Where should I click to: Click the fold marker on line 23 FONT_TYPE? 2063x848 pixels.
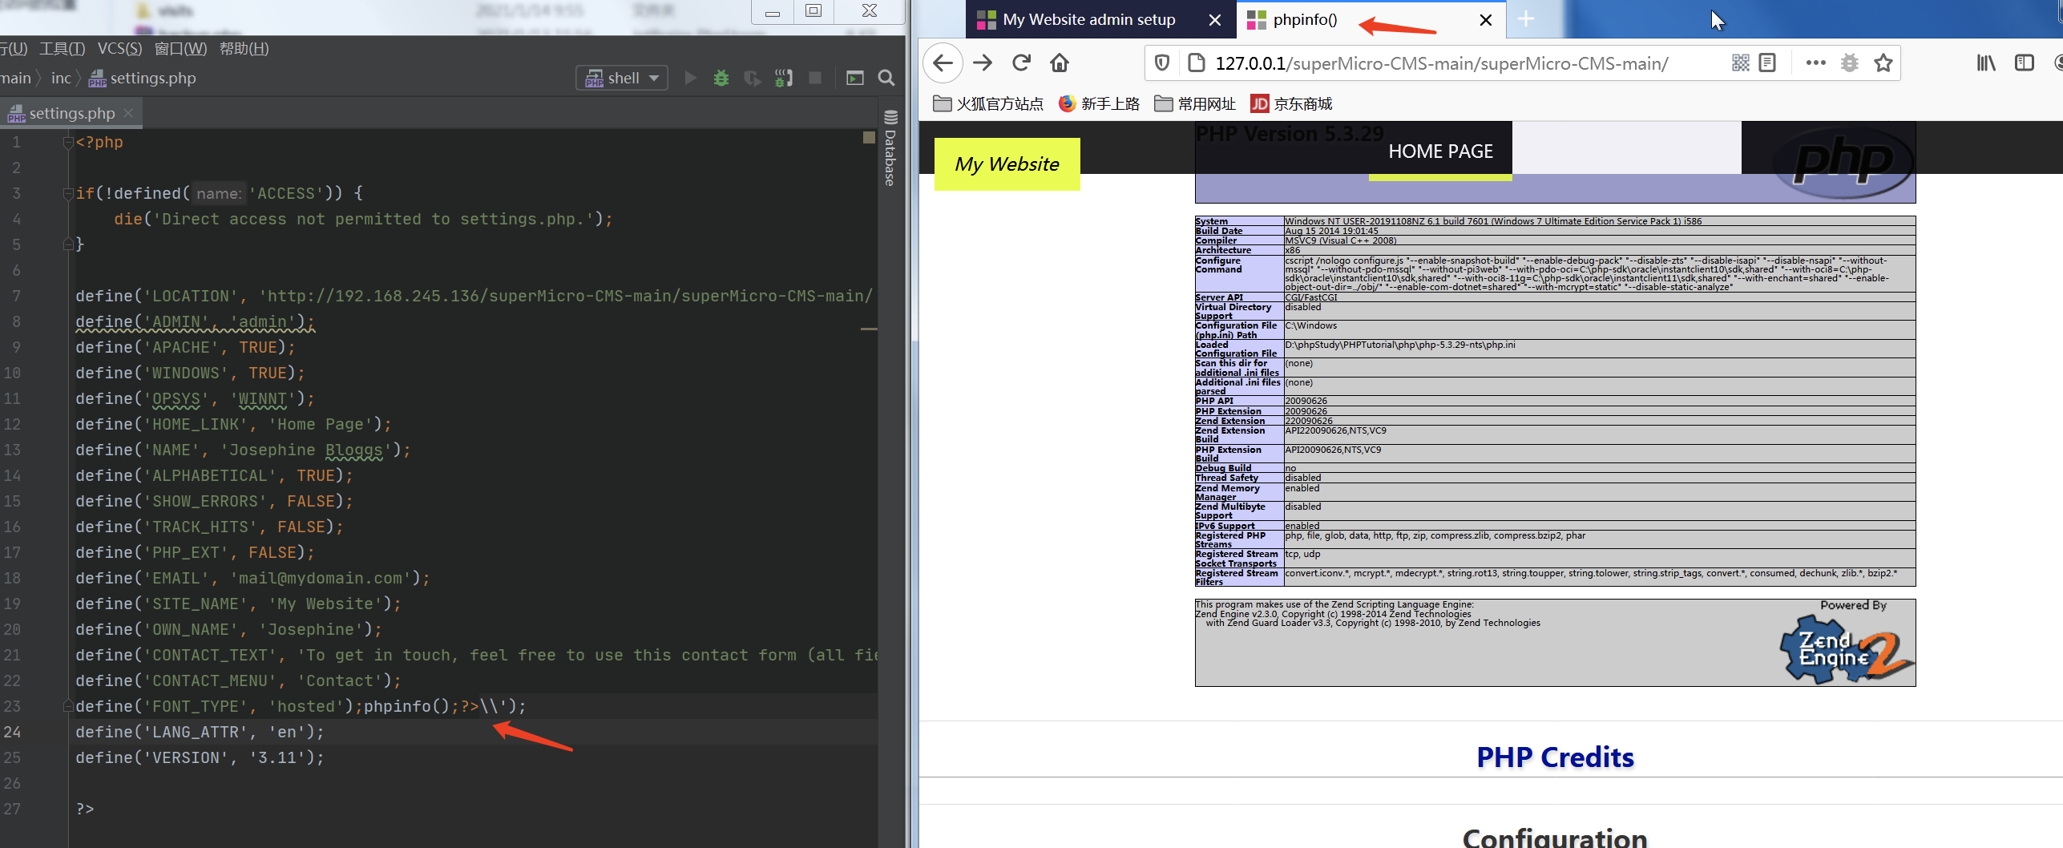(68, 706)
